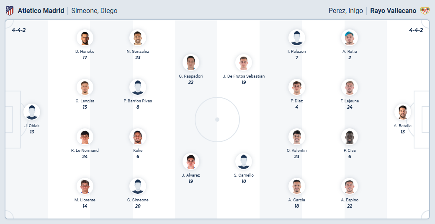The image size is (435, 224).
Task: Click A. Ratiu player photo
Action: click(x=349, y=38)
